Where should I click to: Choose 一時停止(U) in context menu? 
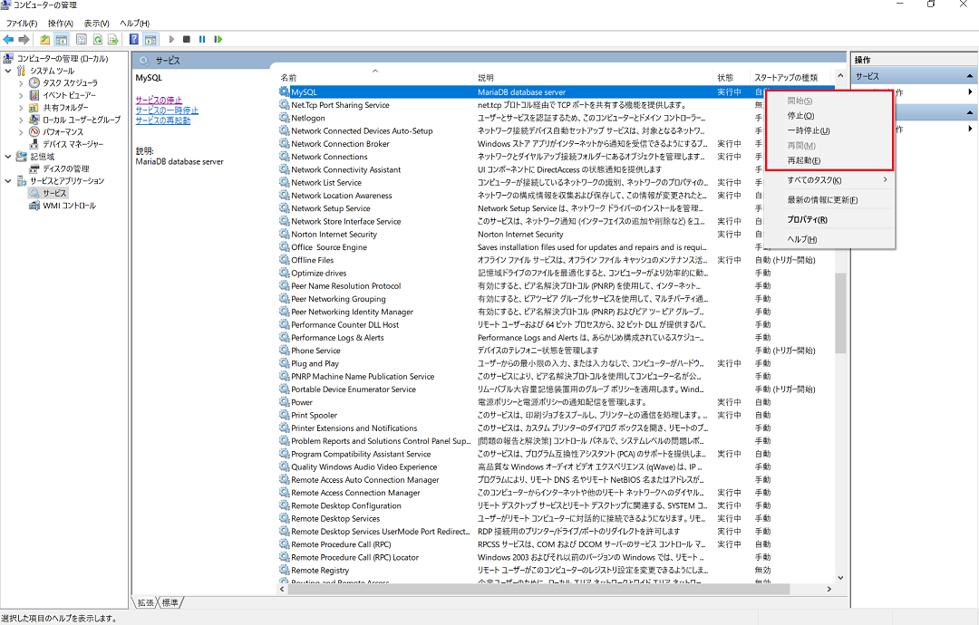[x=830, y=130]
